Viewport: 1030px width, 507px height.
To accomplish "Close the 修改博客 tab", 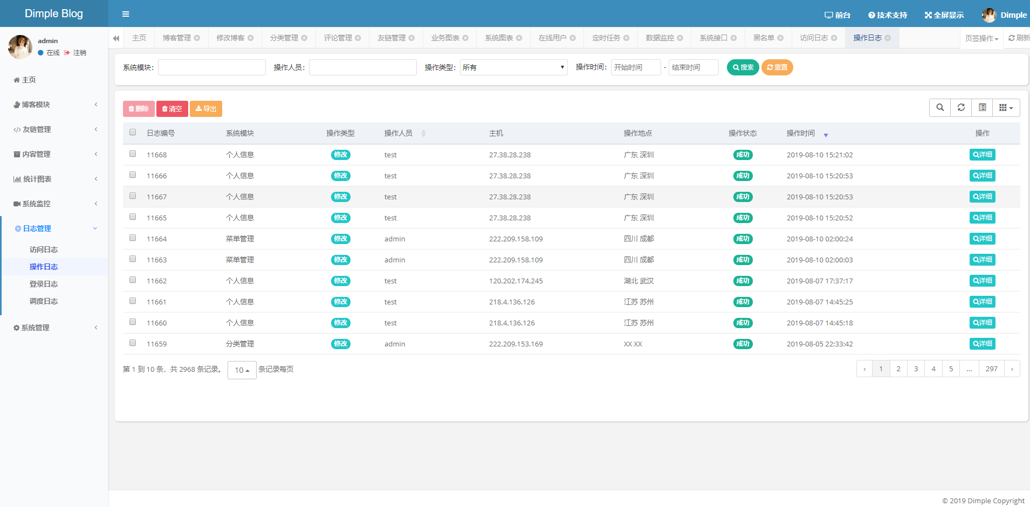I will (x=250, y=38).
